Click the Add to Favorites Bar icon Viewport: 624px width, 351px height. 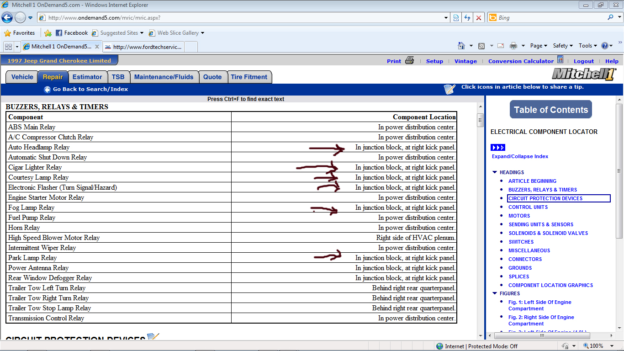[x=48, y=33]
